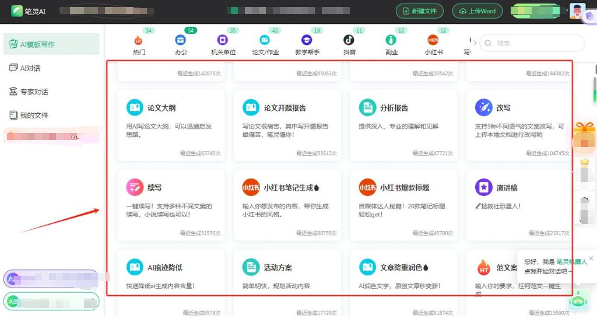Open the 热门 category icon
Screen dimensions: 597x322
(139, 40)
